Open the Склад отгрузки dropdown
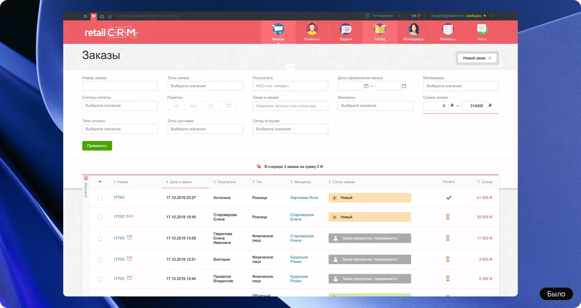Image resolution: width=581 pixels, height=308 pixels. [x=290, y=129]
